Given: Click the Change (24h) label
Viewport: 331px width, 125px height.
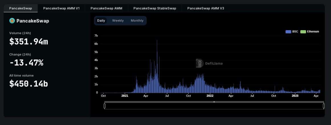Looking at the screenshot, I should coord(20,54).
